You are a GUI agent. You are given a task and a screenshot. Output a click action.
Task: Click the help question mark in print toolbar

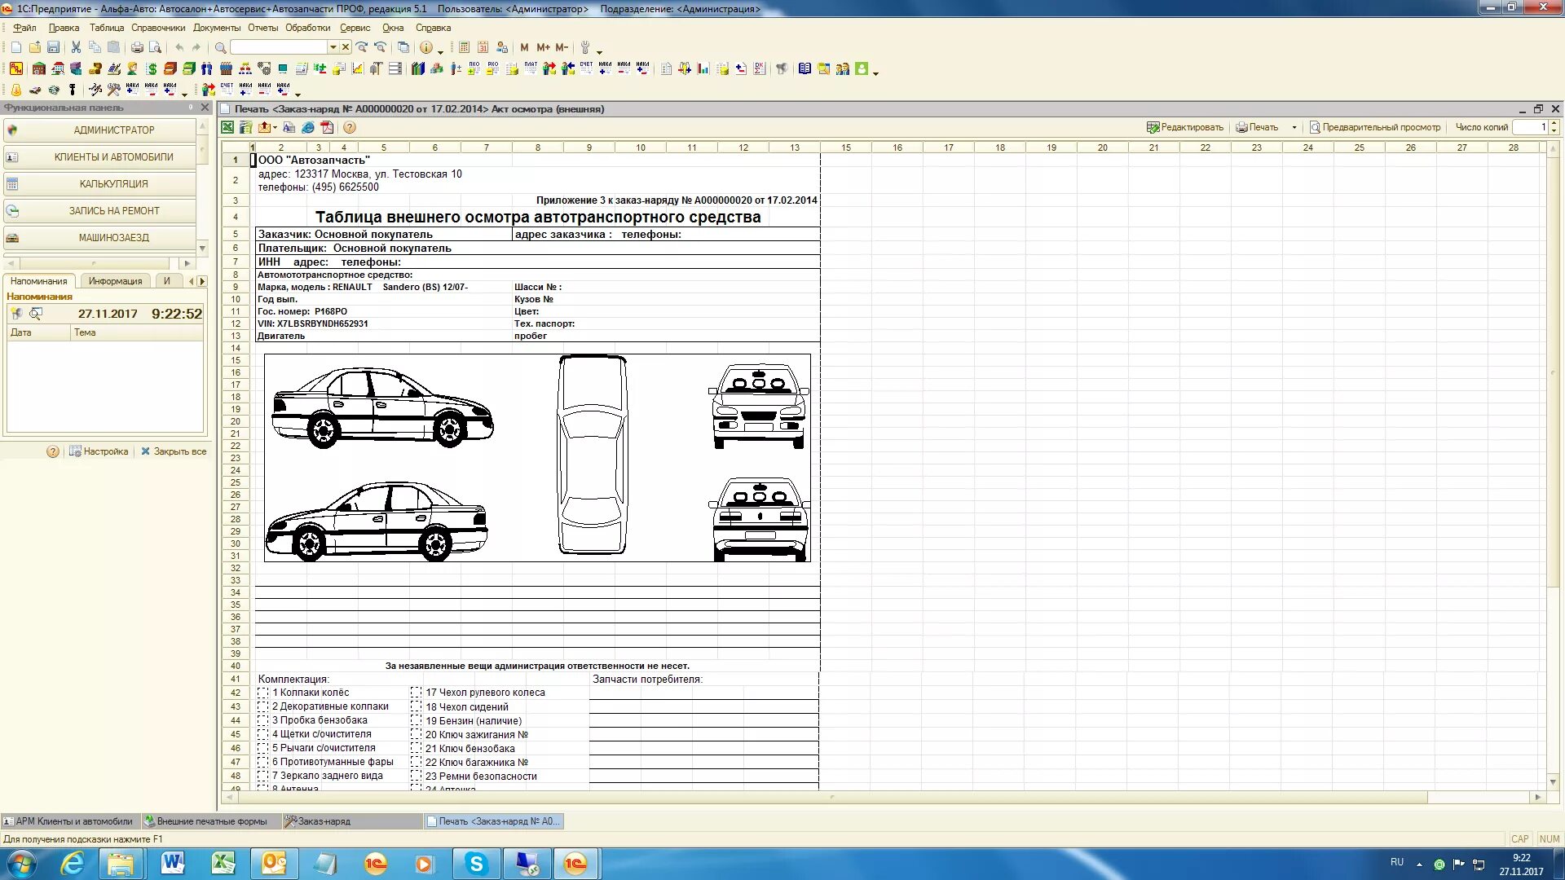pos(349,127)
